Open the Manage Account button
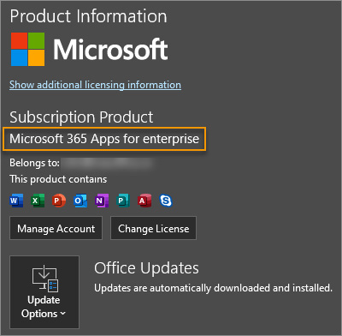Viewport: 342px width, 336px height. tap(56, 228)
